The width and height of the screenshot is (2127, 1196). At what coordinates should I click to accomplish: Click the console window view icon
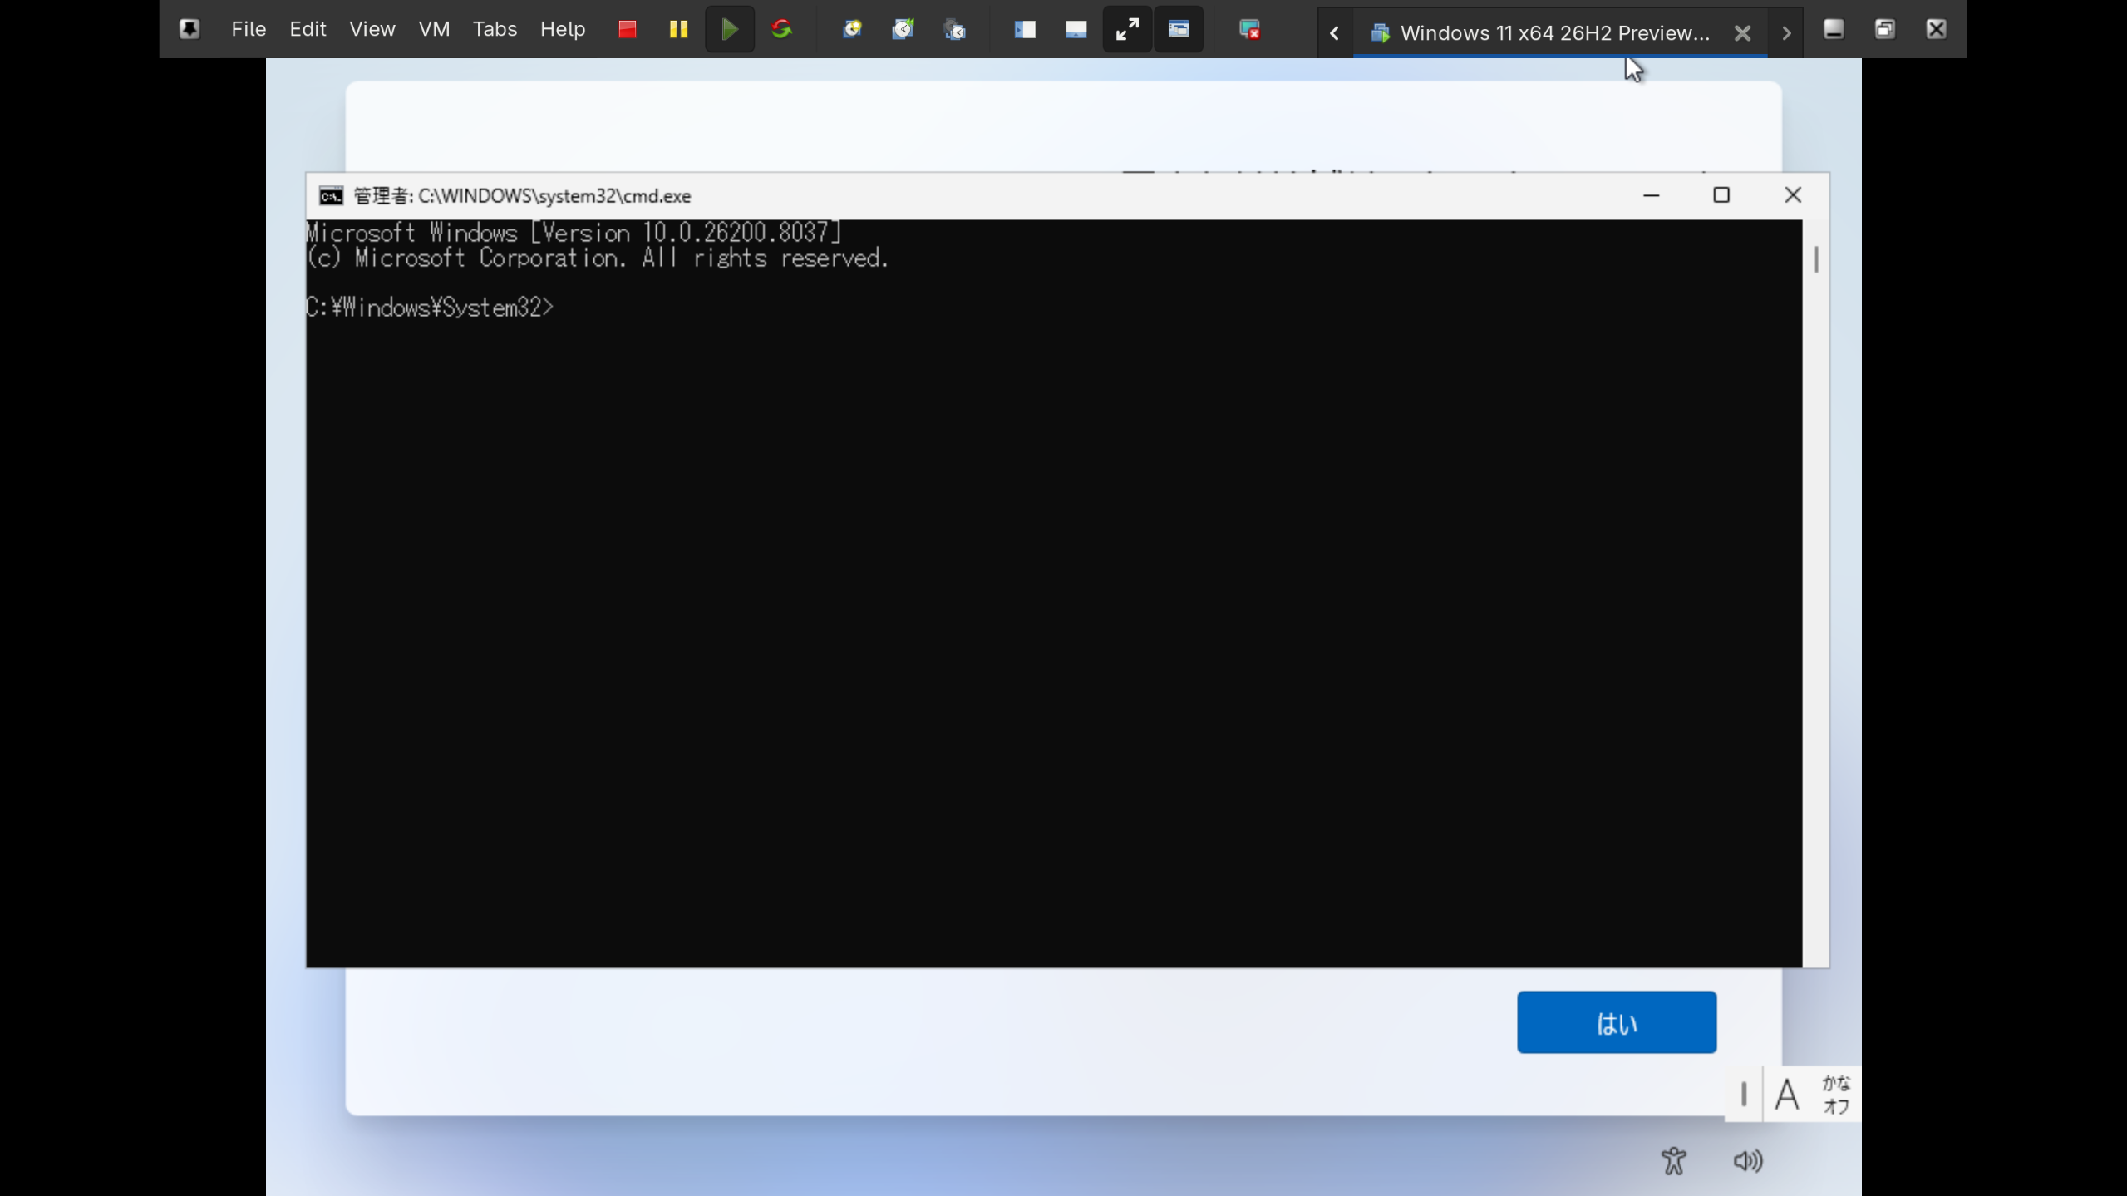pyautogui.click(x=1179, y=29)
